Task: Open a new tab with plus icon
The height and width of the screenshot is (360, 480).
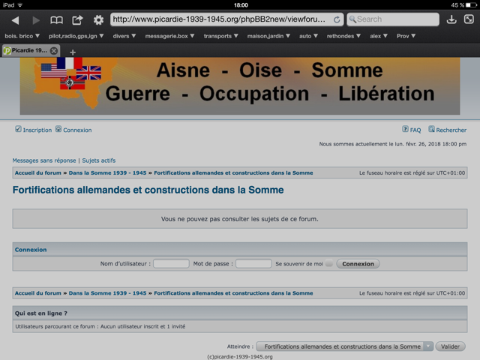Action: [x=73, y=52]
